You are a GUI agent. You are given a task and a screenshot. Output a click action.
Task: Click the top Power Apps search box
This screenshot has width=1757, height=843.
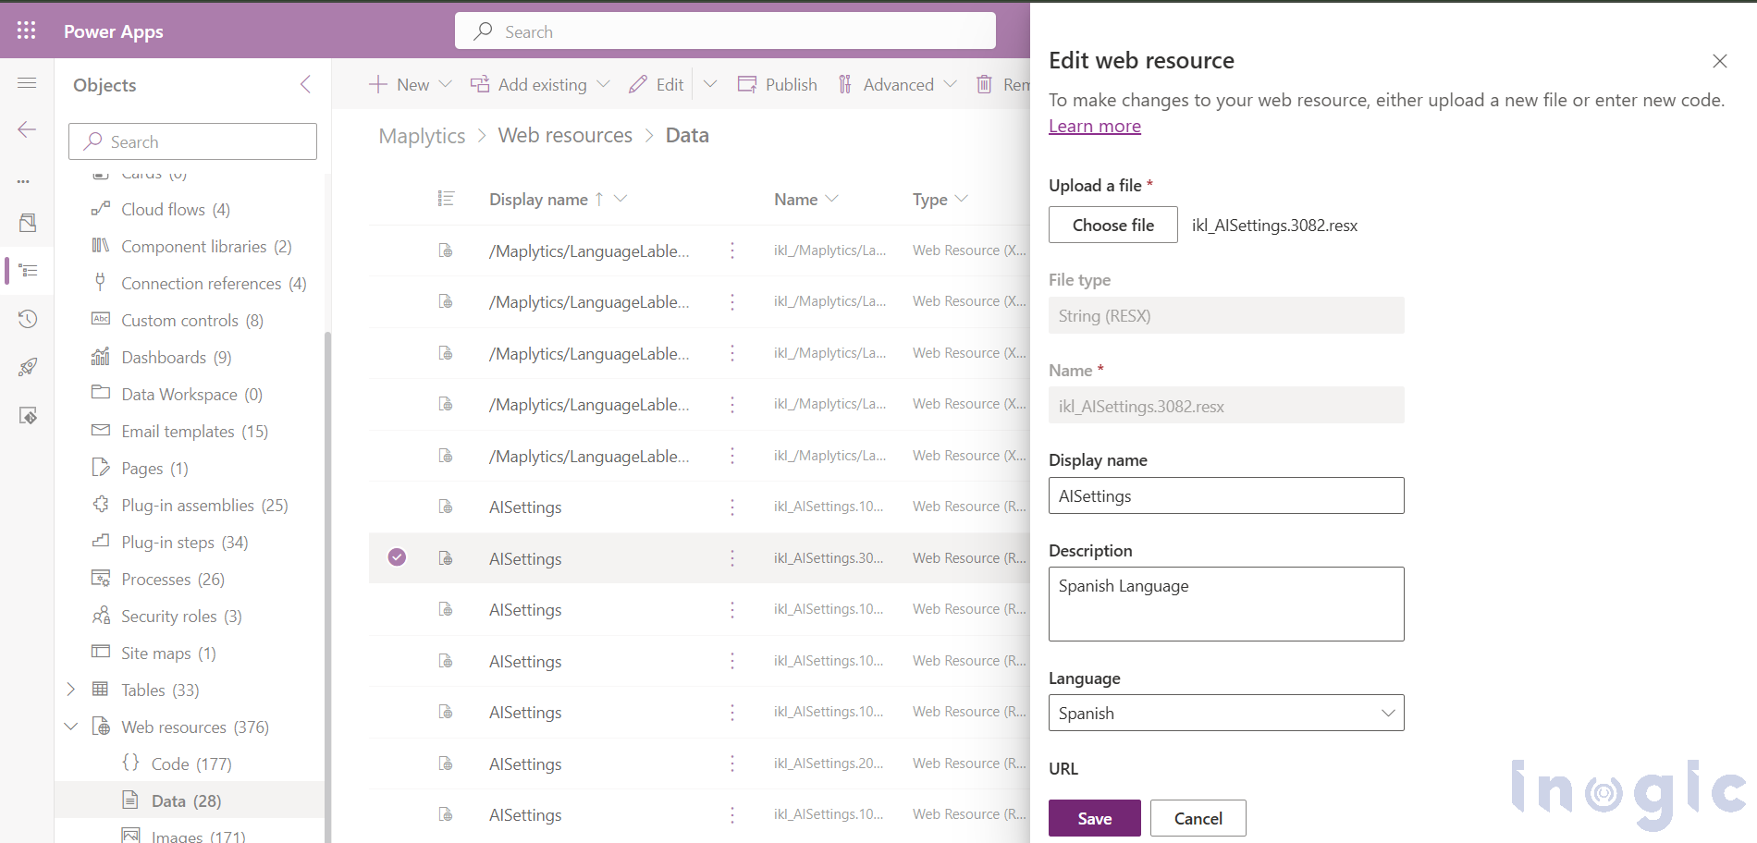[725, 31]
